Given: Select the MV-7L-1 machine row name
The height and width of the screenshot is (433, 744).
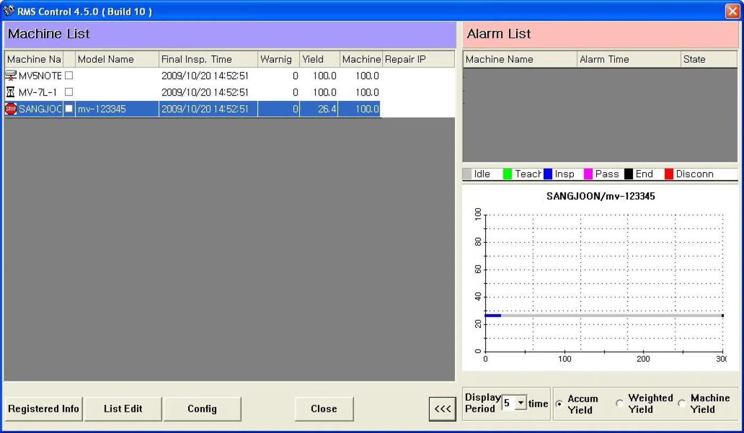Looking at the screenshot, I should coord(38,92).
